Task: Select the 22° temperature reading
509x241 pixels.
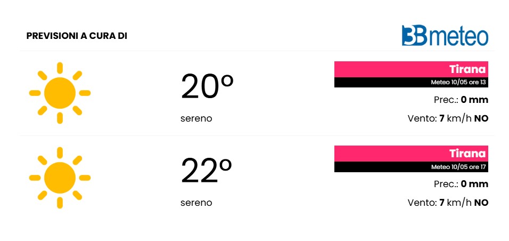Action: [207, 171]
